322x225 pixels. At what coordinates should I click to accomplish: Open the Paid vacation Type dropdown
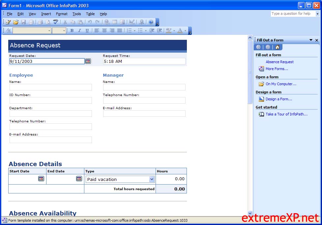coord(152,179)
